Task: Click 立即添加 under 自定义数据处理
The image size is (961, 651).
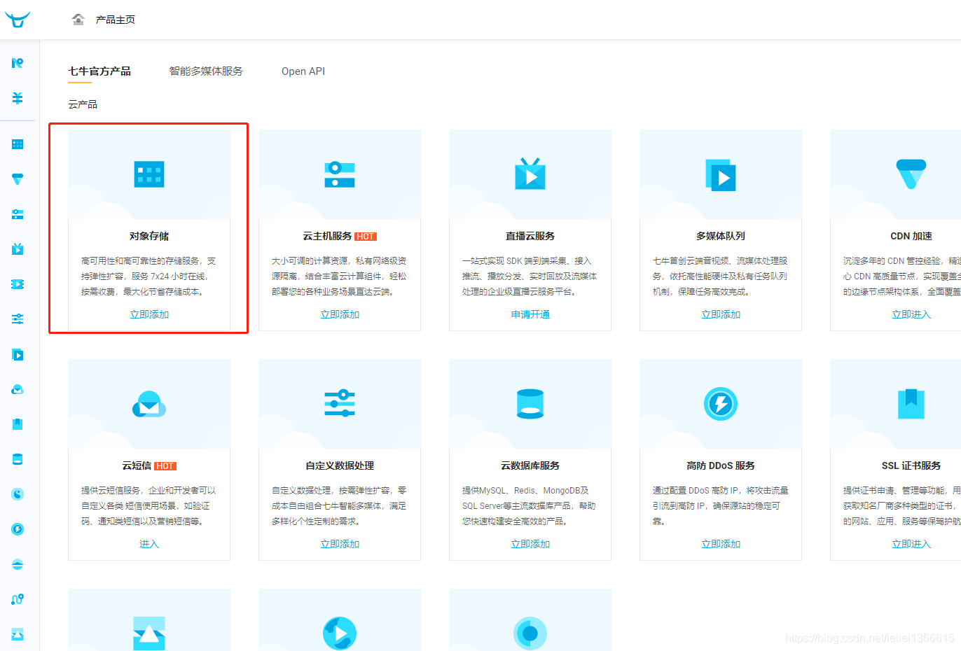Action: pos(340,544)
